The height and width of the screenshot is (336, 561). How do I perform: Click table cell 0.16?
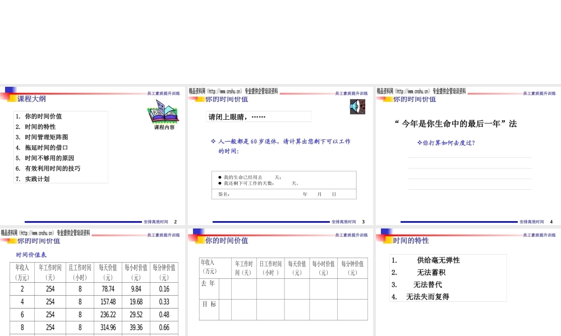(x=164, y=289)
